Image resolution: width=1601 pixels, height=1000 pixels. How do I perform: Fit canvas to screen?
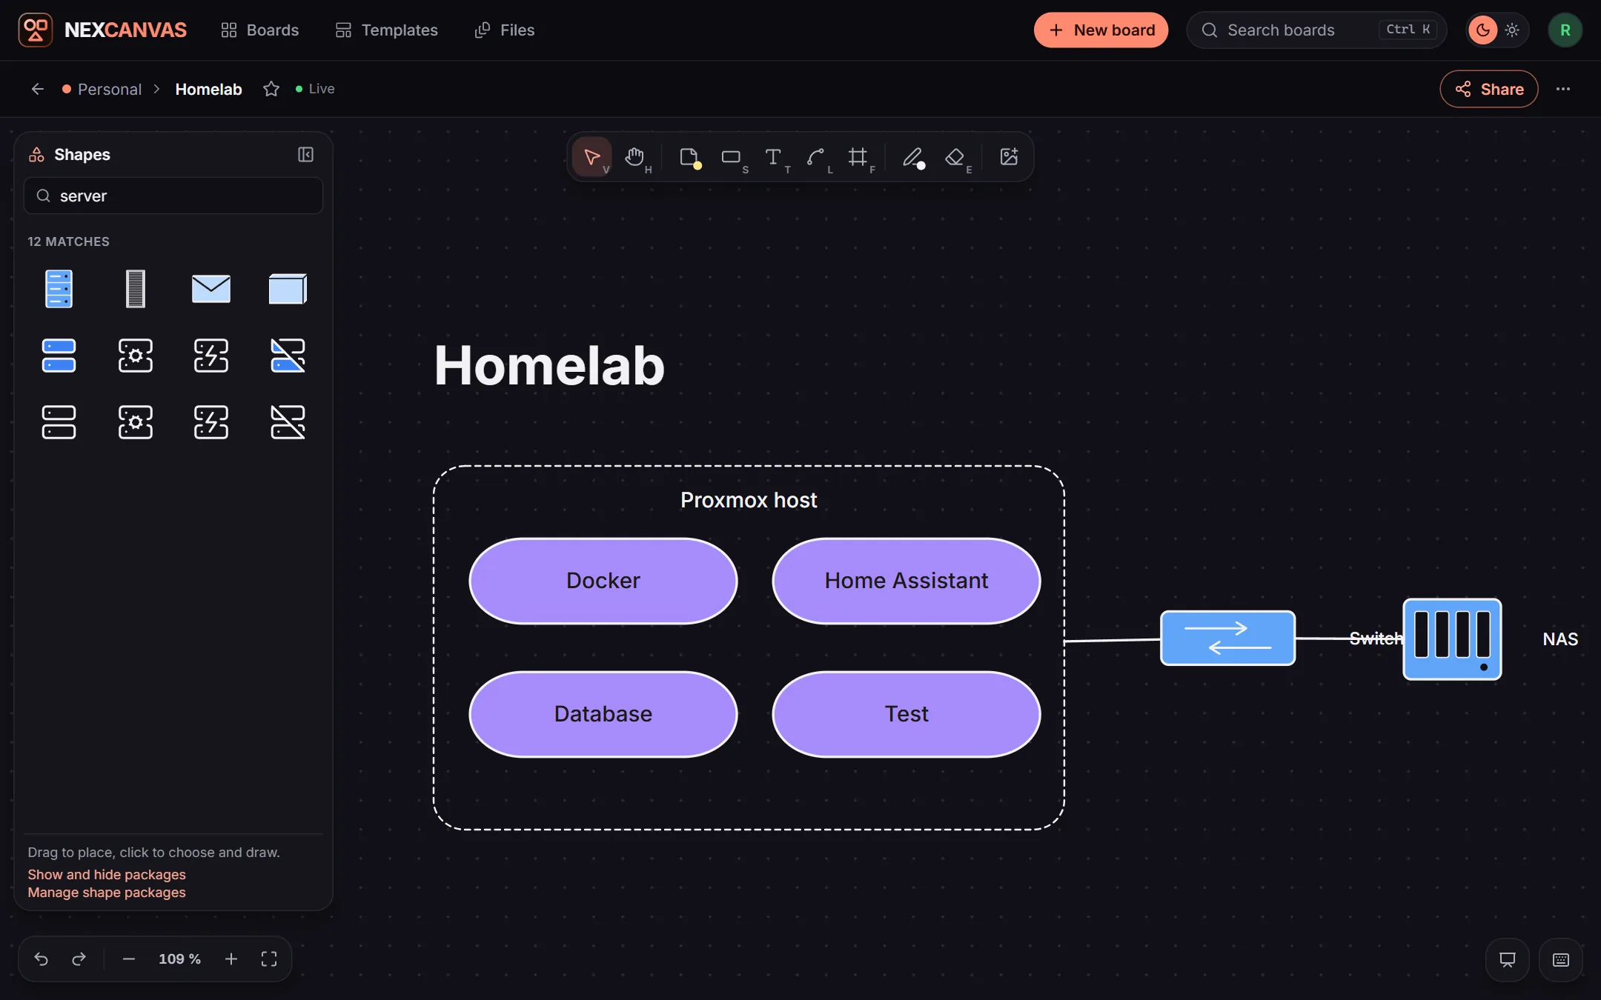click(x=269, y=959)
